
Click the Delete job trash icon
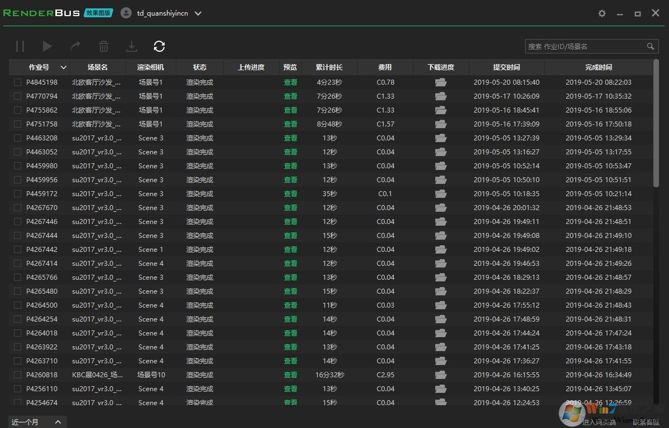103,46
